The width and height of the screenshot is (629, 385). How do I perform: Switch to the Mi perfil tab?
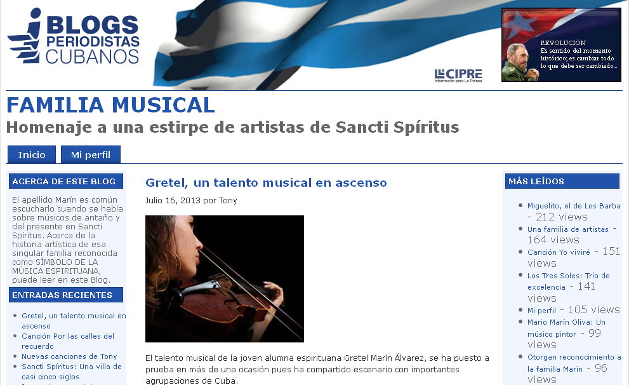(x=91, y=154)
